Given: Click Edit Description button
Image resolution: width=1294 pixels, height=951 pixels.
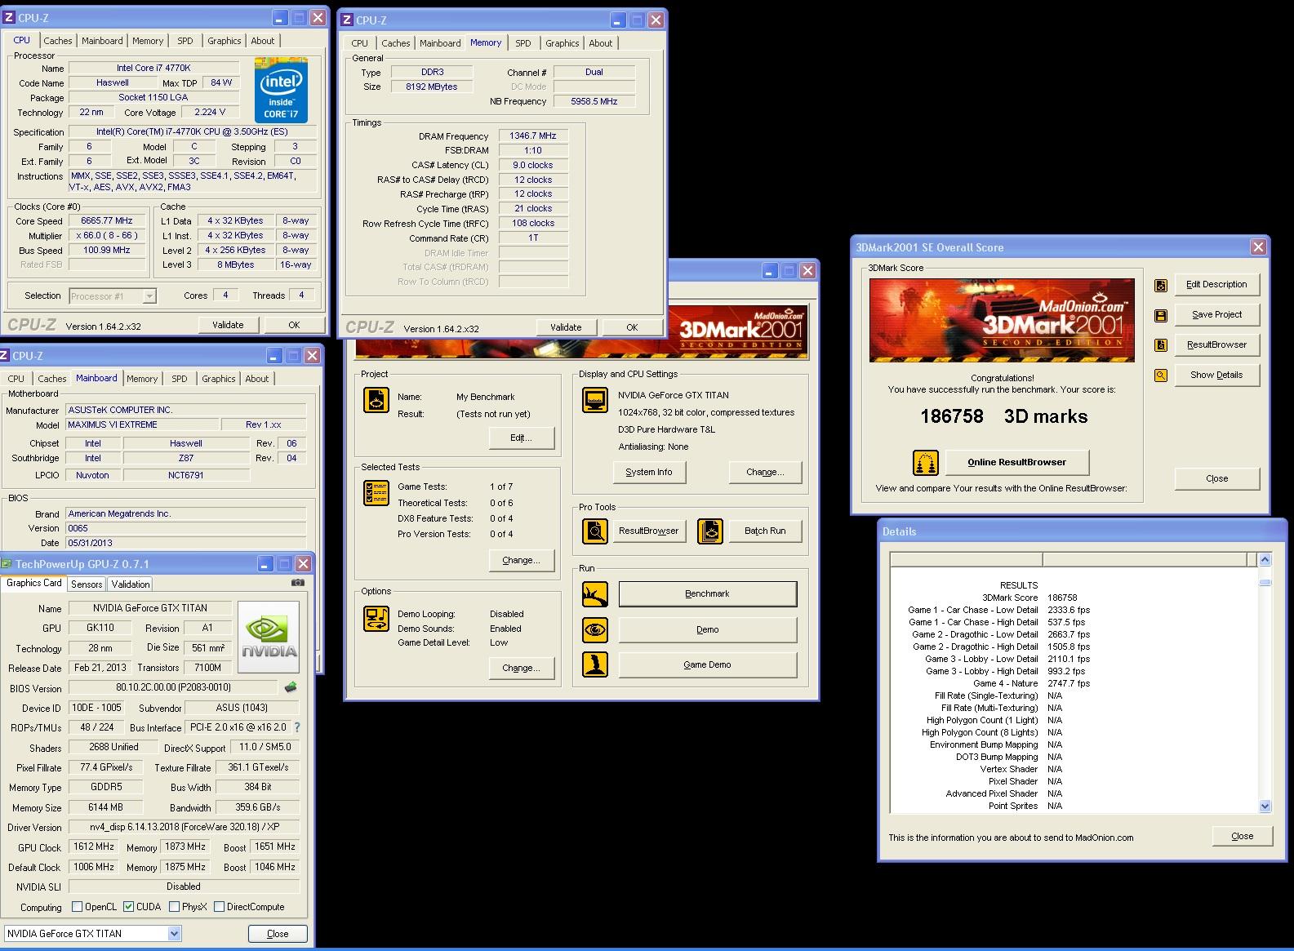Looking at the screenshot, I should 1217,284.
